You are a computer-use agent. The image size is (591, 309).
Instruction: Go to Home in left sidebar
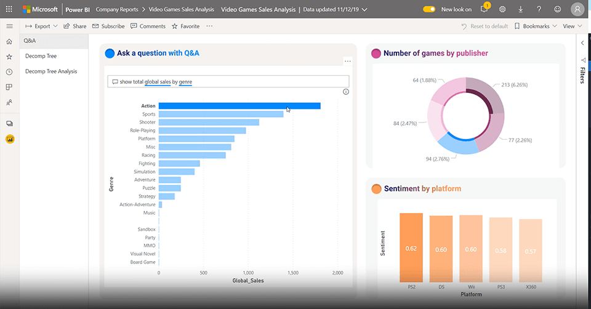[x=9, y=41]
